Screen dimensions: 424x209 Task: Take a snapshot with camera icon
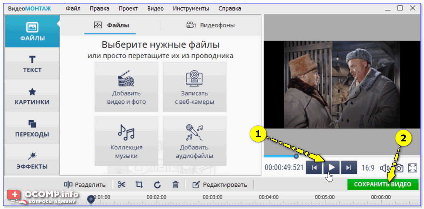tap(399, 168)
